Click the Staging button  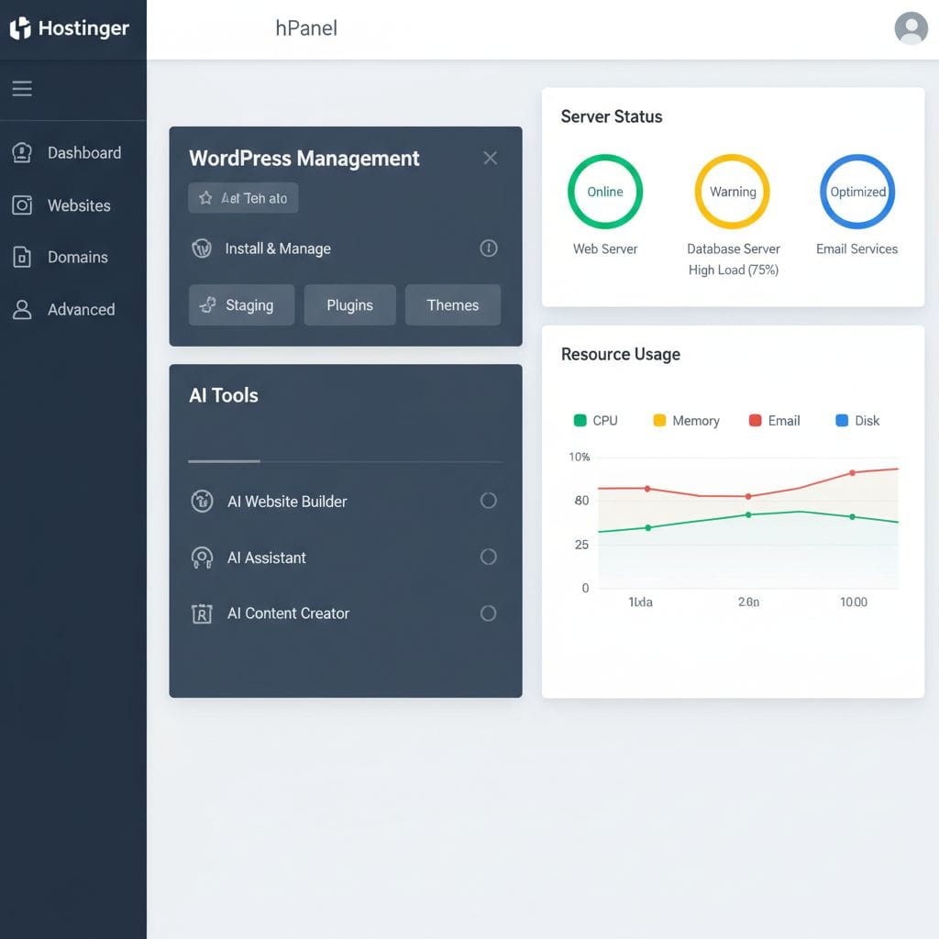pyautogui.click(x=241, y=304)
